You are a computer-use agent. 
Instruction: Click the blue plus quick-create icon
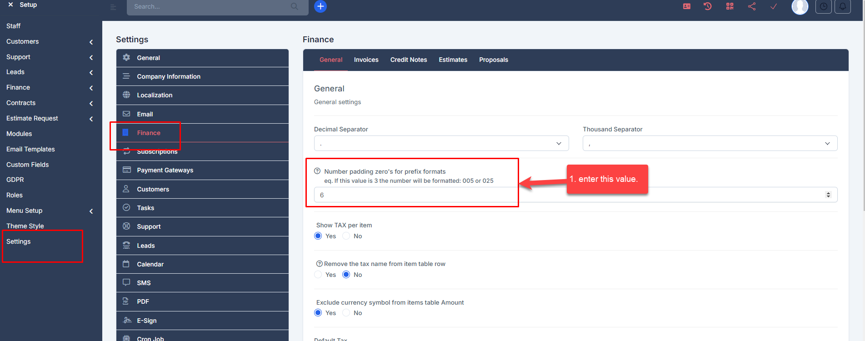tap(320, 6)
